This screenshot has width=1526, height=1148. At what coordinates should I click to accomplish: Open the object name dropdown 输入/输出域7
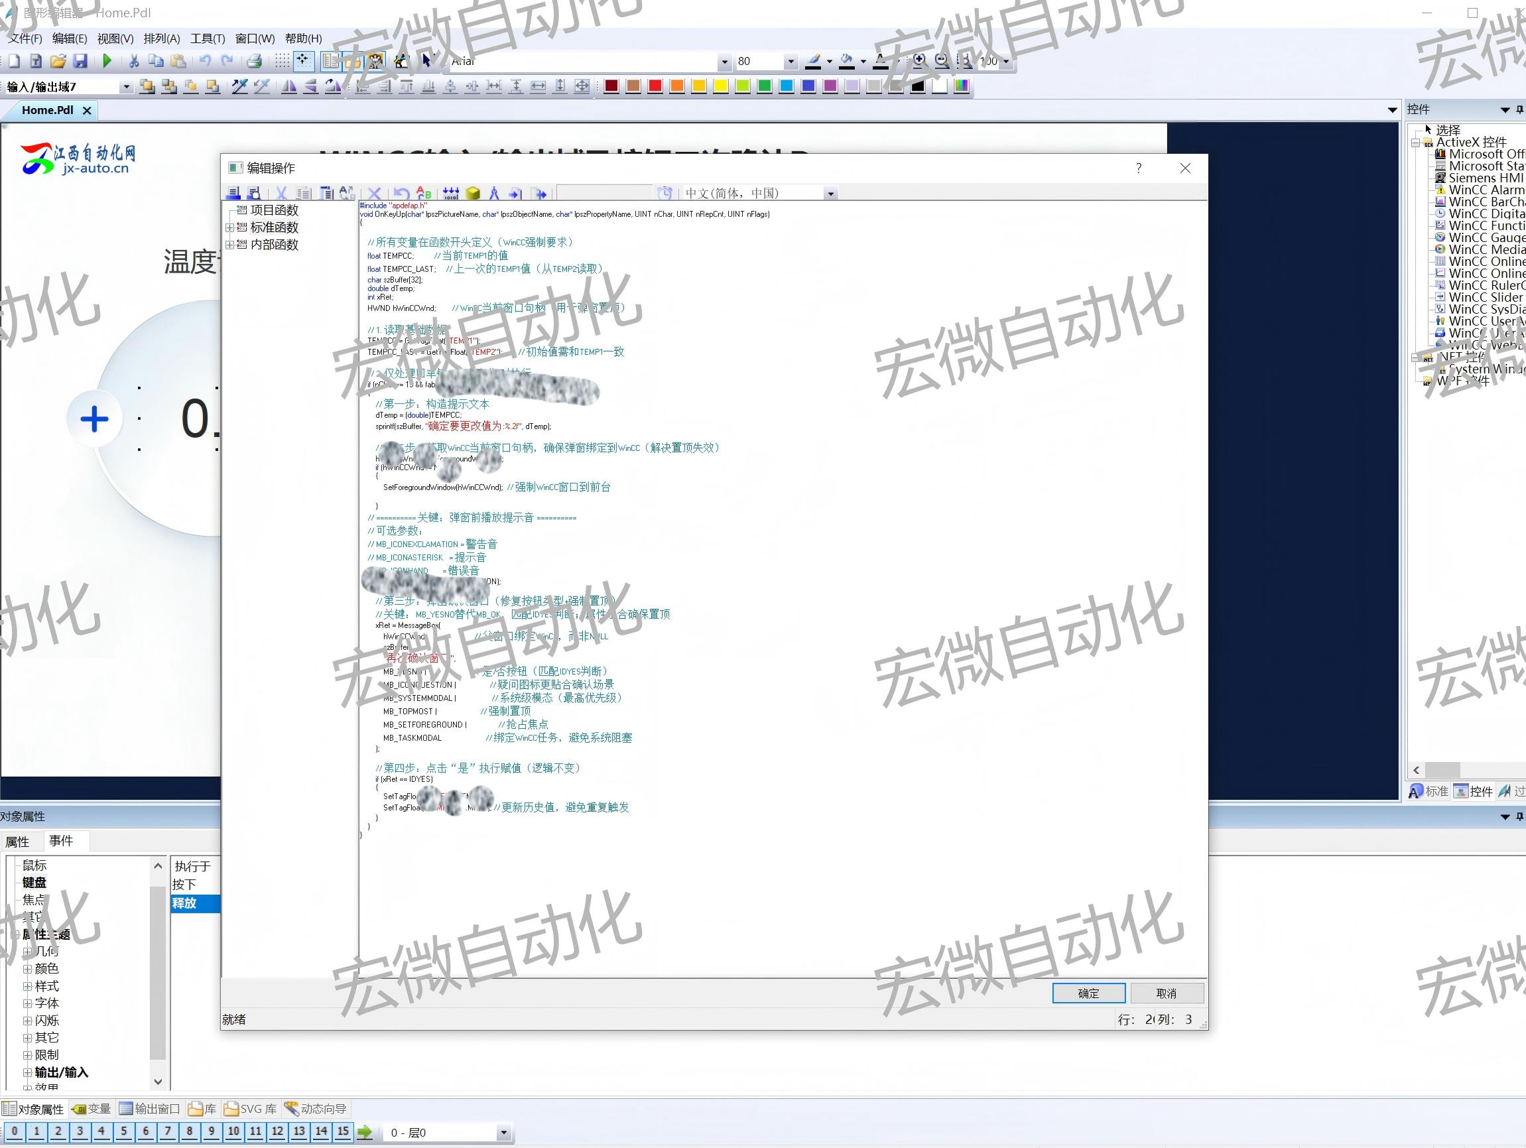click(x=125, y=87)
